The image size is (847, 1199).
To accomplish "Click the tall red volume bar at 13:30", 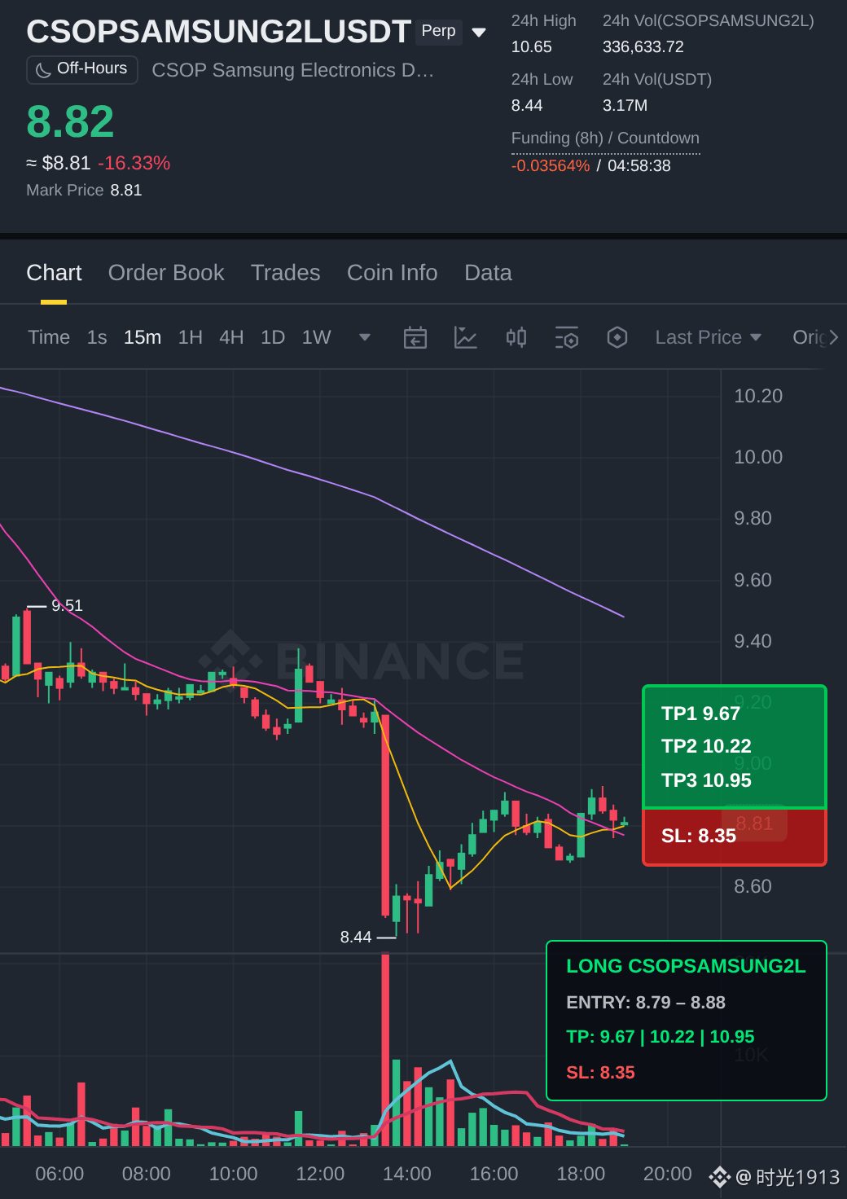I will tap(385, 1050).
